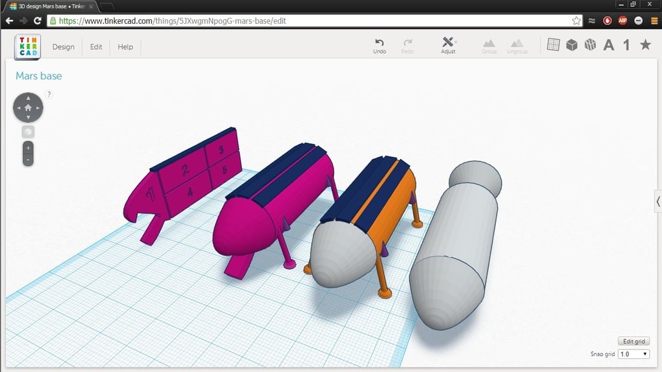The image size is (662, 372).
Task: Orbit view right with right arrow
Action: click(x=38, y=108)
